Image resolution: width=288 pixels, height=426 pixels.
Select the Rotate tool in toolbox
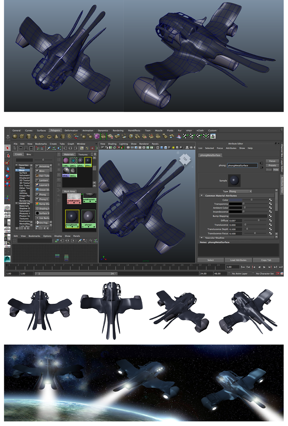8,177
